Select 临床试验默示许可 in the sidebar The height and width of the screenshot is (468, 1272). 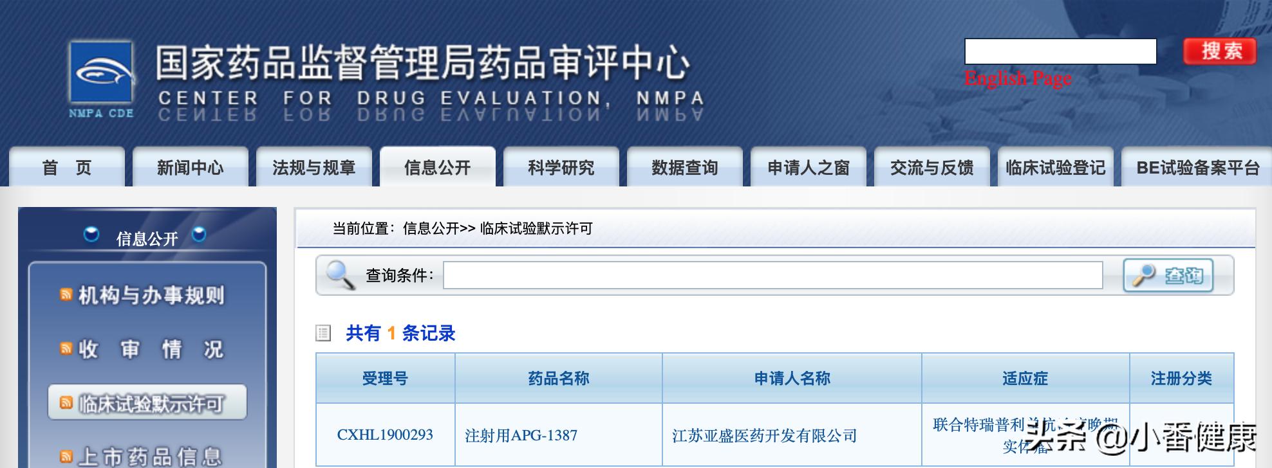(147, 403)
